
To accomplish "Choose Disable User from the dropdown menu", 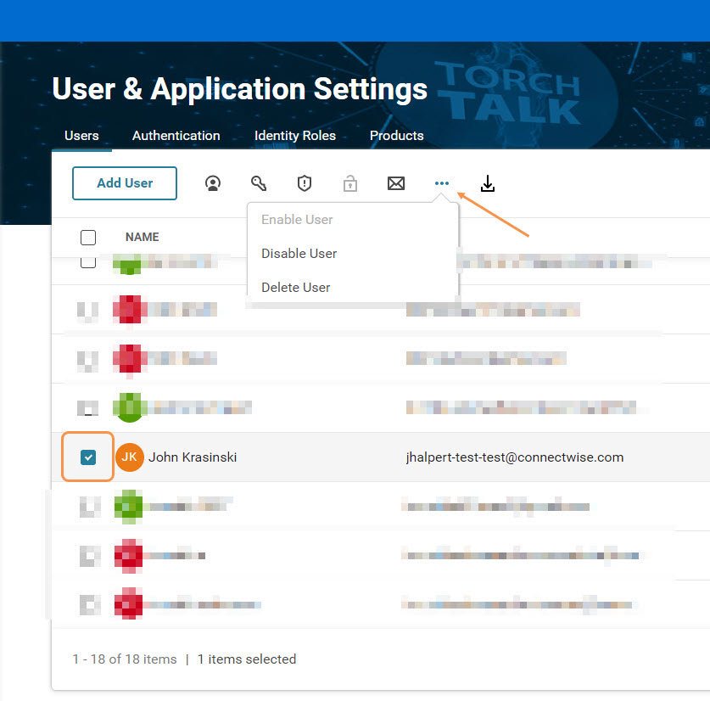I will (299, 254).
